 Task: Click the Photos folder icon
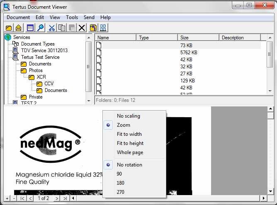point(24,70)
